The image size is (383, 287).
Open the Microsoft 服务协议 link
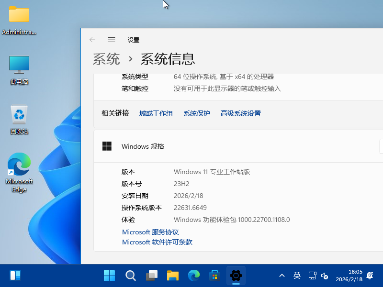pos(150,232)
